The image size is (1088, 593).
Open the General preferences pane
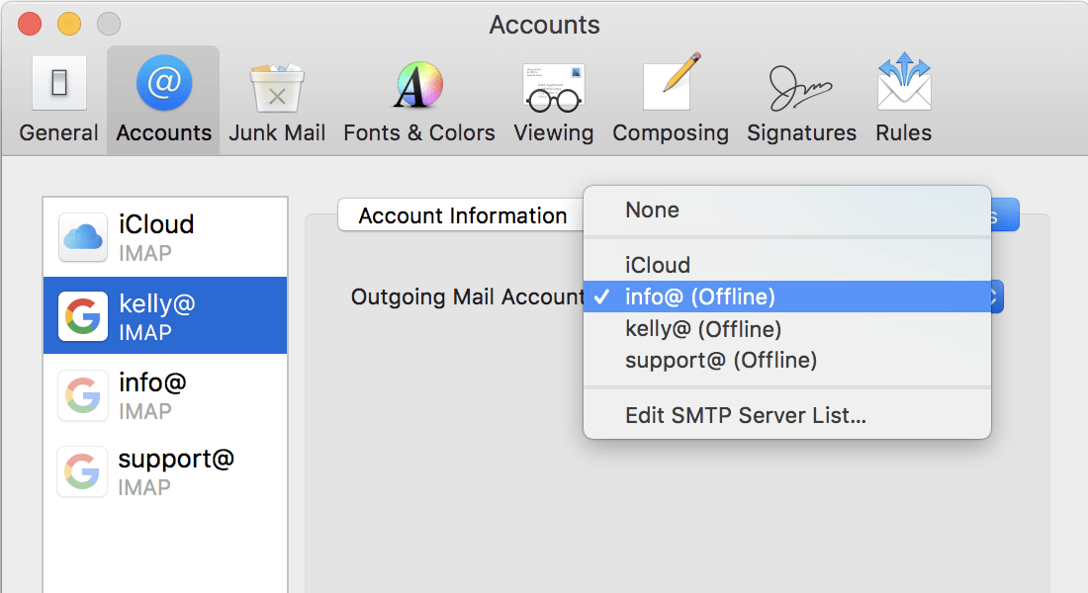point(58,99)
